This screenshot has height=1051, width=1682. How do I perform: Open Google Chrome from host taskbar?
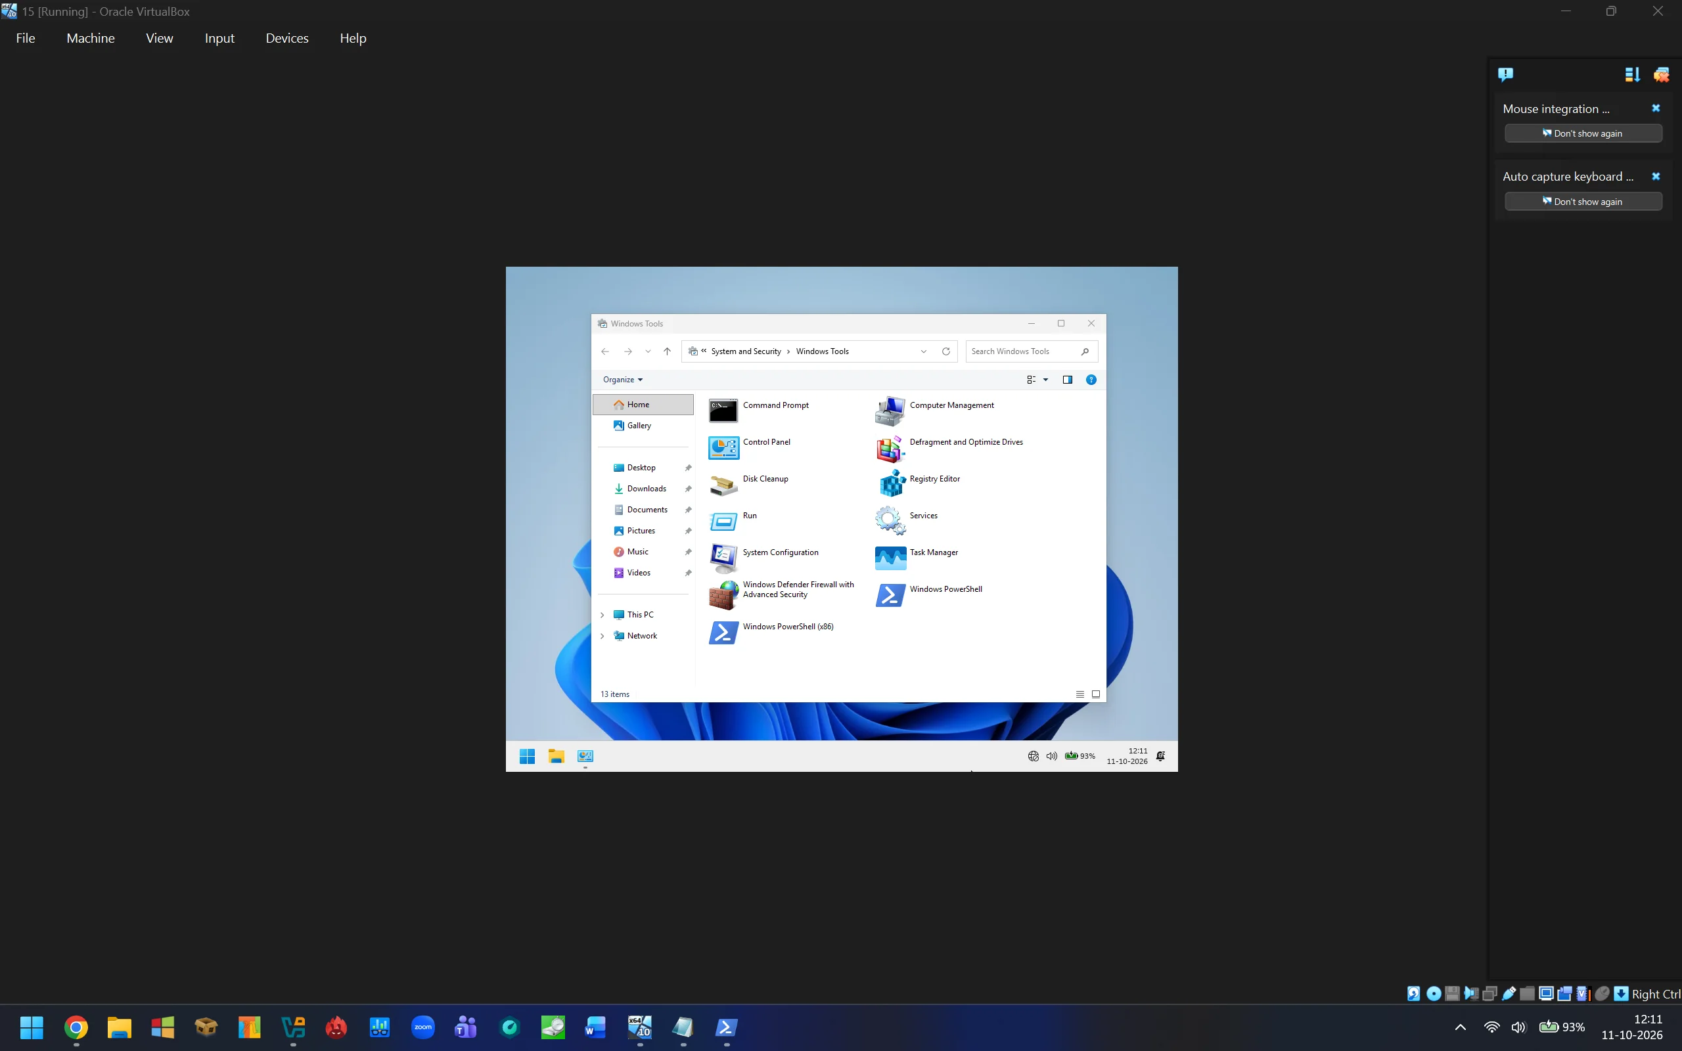[76, 1027]
